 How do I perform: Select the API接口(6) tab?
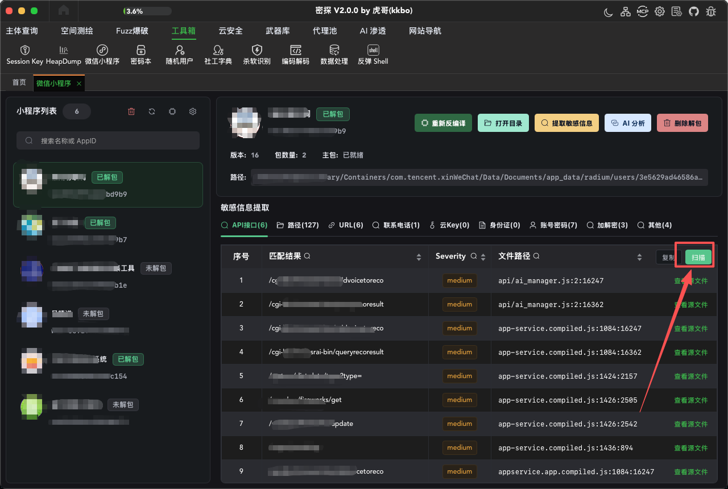[244, 225]
